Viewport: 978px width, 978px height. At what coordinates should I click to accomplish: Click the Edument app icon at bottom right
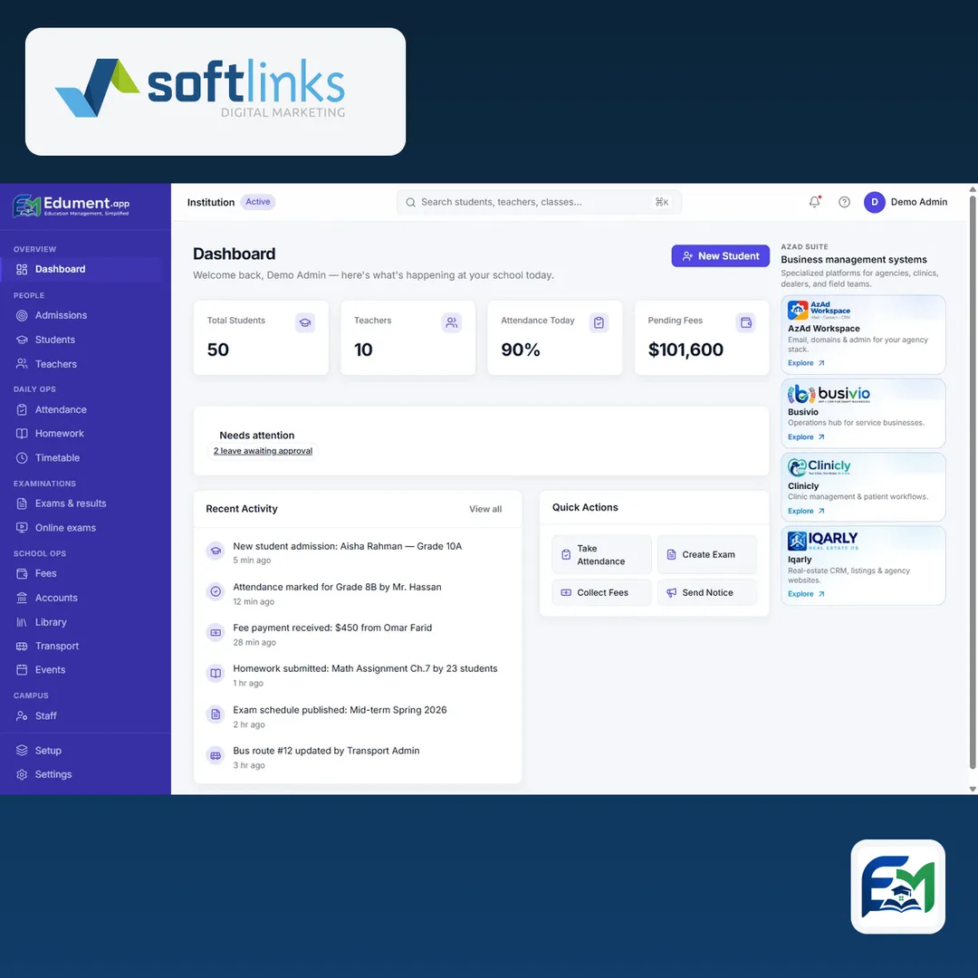[897, 887]
